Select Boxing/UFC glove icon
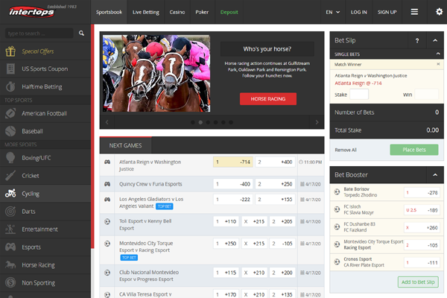The width and height of the screenshot is (447, 298). pyautogui.click(x=10, y=158)
